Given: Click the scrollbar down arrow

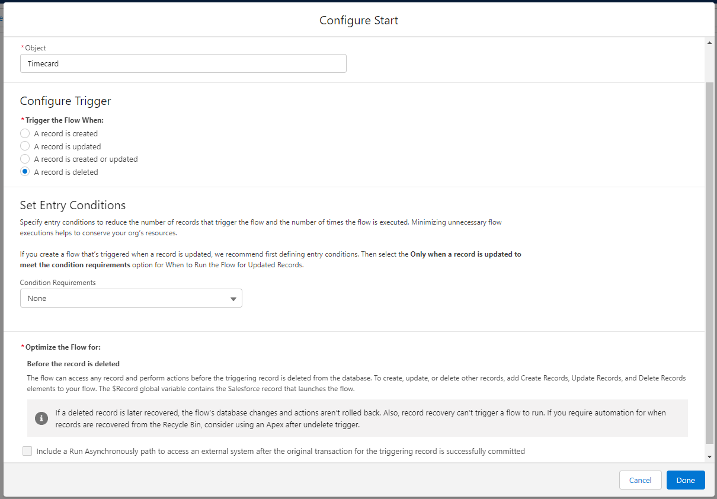Looking at the screenshot, I should [x=709, y=456].
